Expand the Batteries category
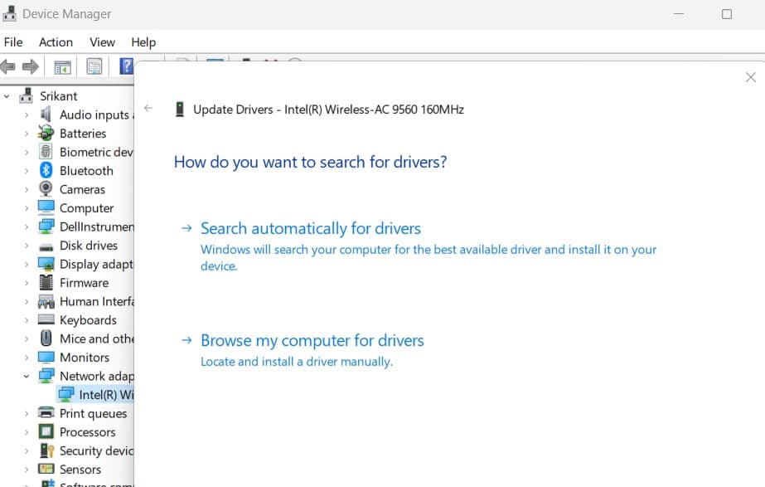Image resolution: width=765 pixels, height=487 pixels. click(27, 134)
